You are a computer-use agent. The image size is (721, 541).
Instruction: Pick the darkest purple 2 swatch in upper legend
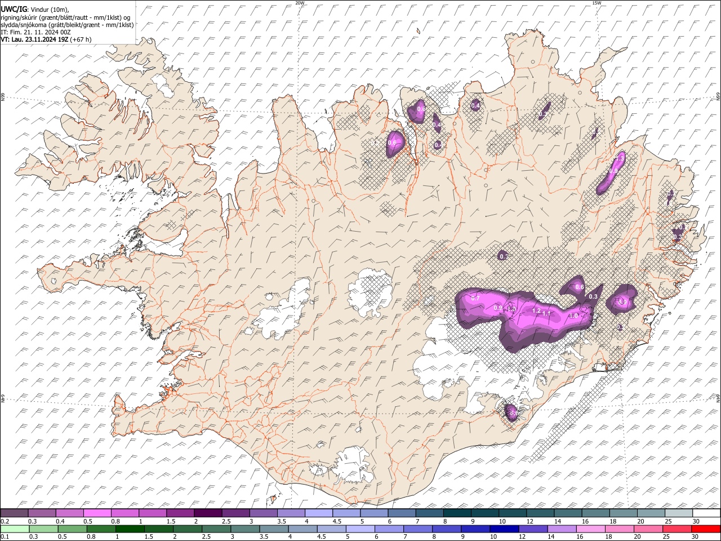208,513
